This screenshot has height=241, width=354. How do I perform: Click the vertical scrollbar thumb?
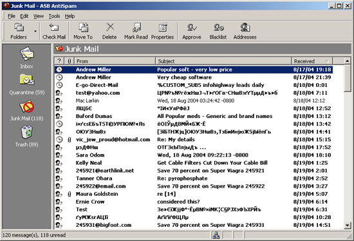(347, 78)
